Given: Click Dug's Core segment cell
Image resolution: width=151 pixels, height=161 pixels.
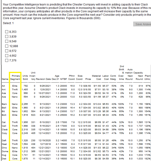Looking at the screenshot, I should pyautogui.click(x=15, y=155).
